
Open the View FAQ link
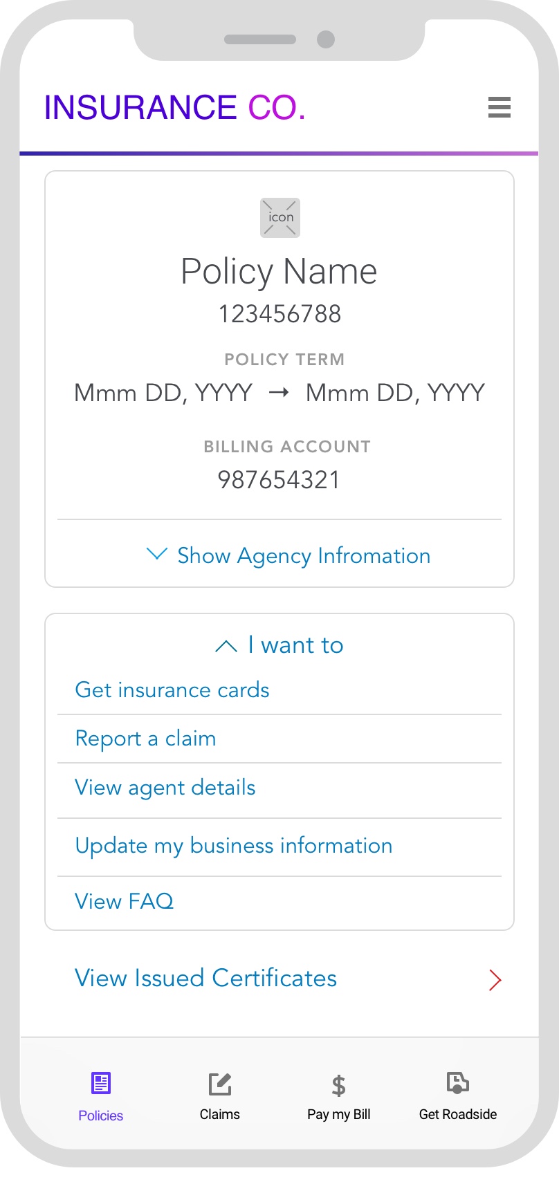tap(125, 901)
